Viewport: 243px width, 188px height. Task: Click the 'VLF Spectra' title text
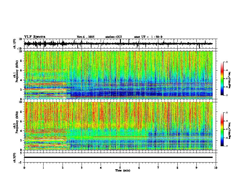[35, 37]
